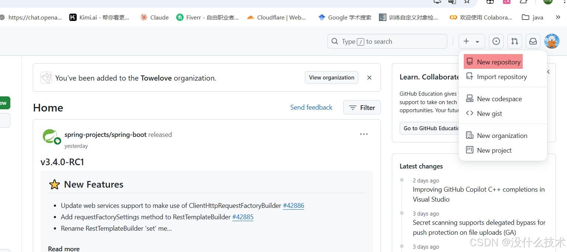567x252 pixels.
Task: Open issue link #42885
Action: coord(243,217)
